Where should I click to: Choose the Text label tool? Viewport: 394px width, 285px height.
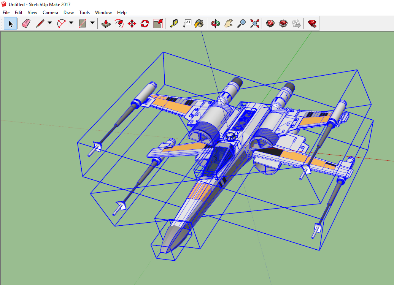[x=187, y=24]
